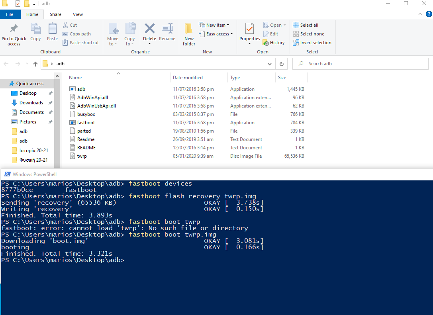Select the twrp disc image file

(82, 156)
